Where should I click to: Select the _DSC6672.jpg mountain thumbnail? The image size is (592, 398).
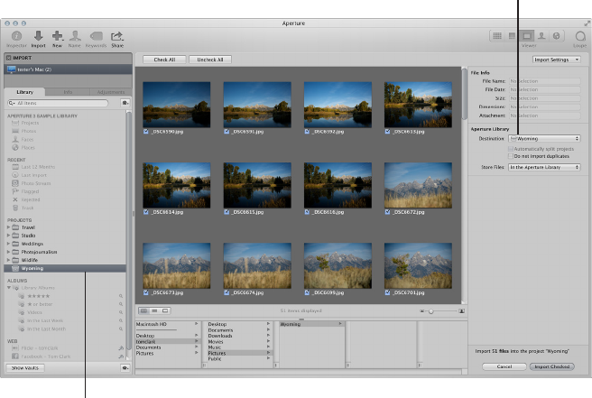pos(418,185)
